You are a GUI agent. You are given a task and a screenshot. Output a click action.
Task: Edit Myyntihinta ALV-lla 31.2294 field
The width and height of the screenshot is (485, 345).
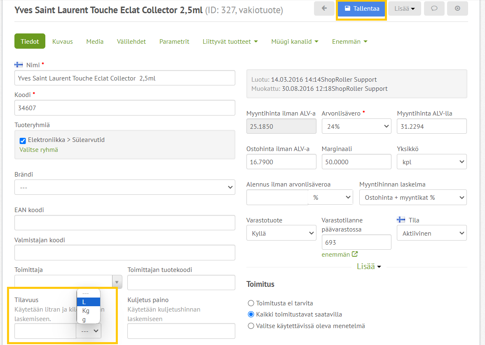click(431, 126)
